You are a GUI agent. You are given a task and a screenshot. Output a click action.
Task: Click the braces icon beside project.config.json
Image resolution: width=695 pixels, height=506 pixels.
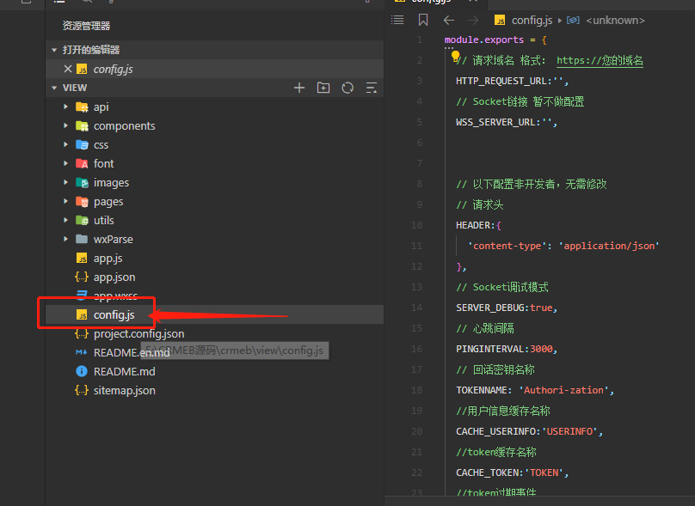pos(82,334)
